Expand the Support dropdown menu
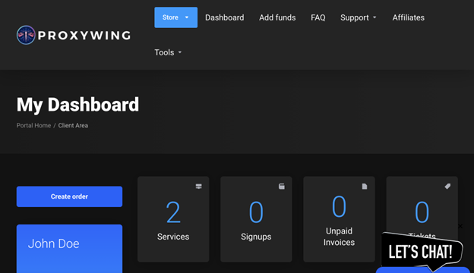The width and height of the screenshot is (474, 273). pyautogui.click(x=359, y=17)
